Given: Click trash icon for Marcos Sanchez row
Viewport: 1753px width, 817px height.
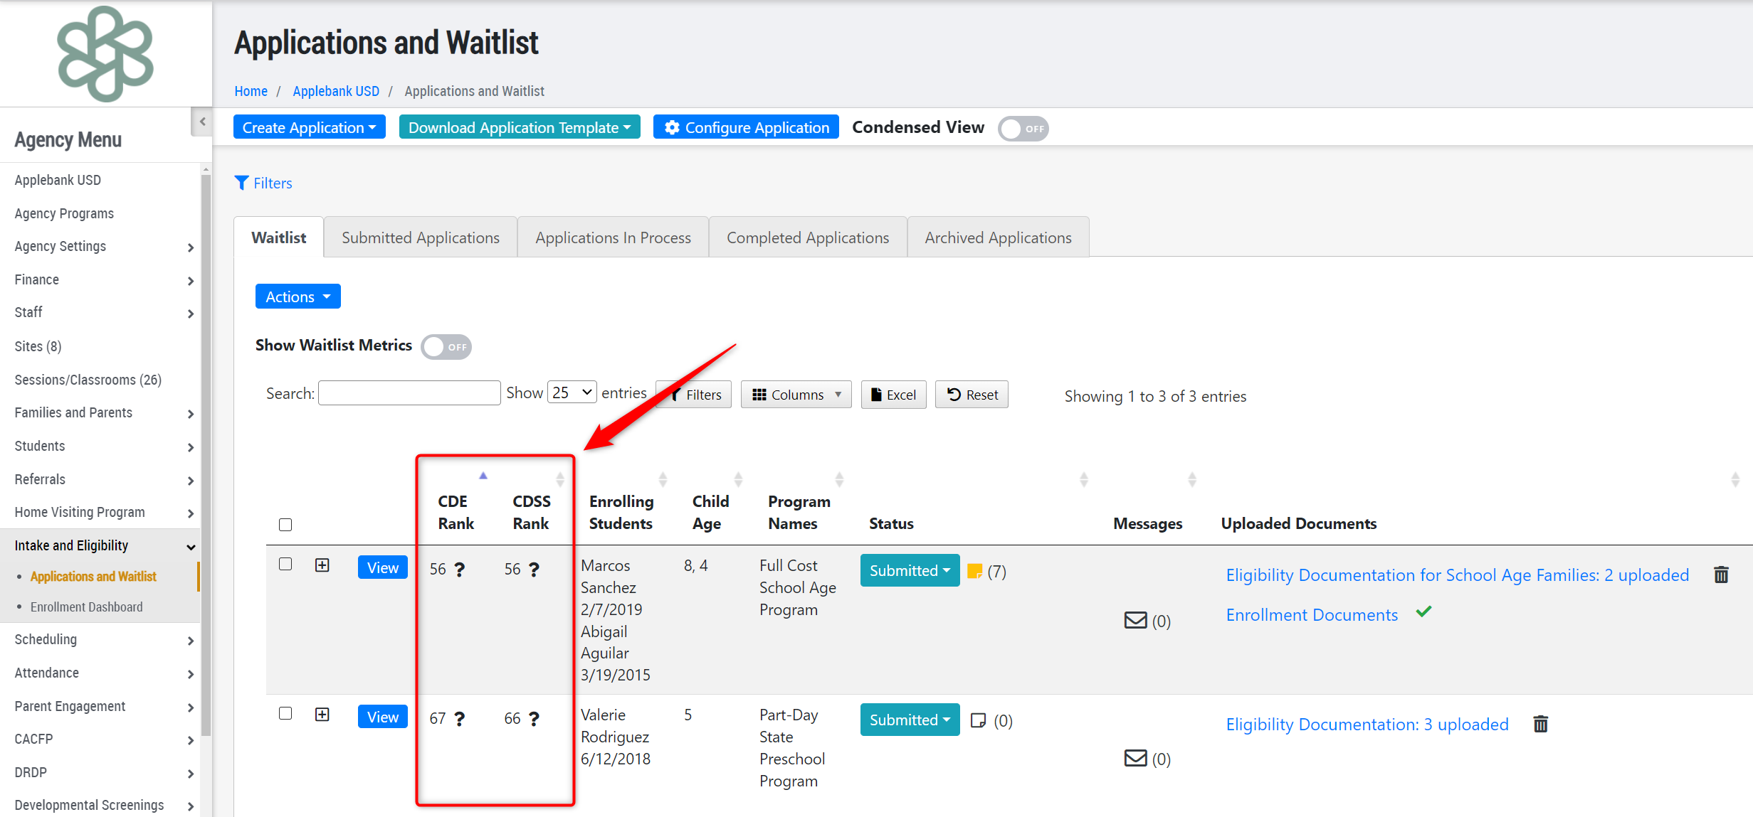Looking at the screenshot, I should pos(1721,575).
